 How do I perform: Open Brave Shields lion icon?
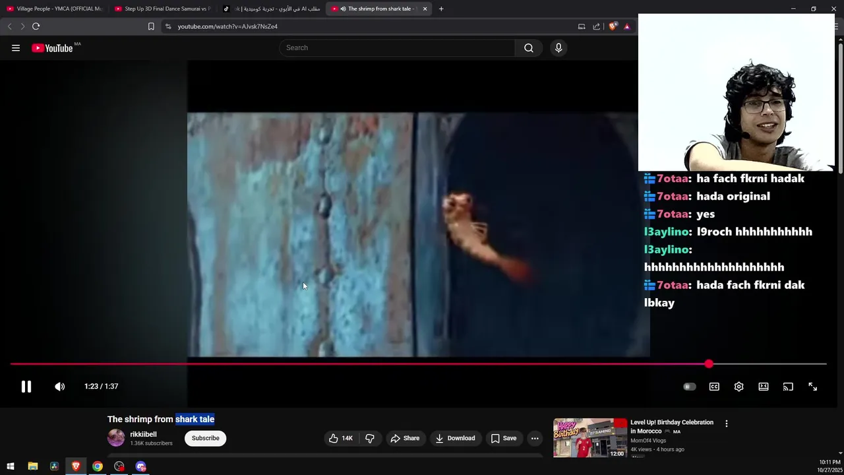pyautogui.click(x=613, y=26)
